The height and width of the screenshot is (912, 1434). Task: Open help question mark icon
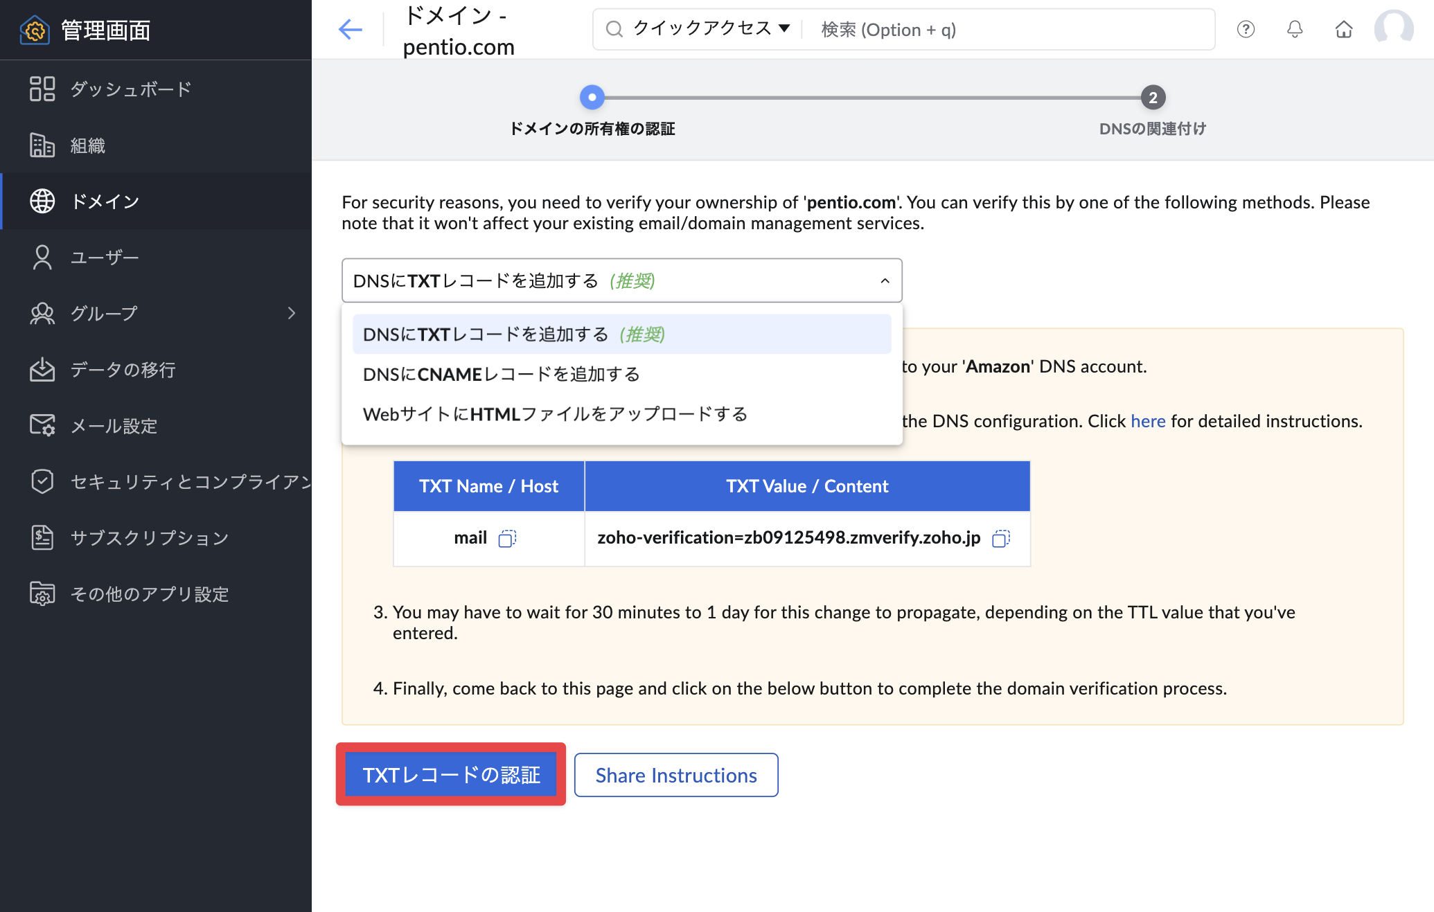coord(1246,29)
